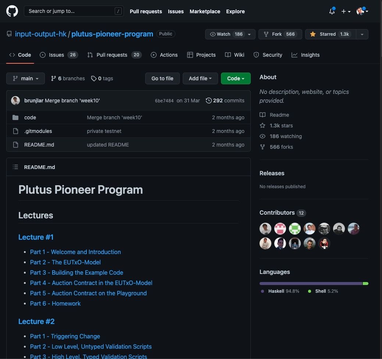Open the input-output-hk organization link
This screenshot has width=382, height=359.
pos(40,34)
